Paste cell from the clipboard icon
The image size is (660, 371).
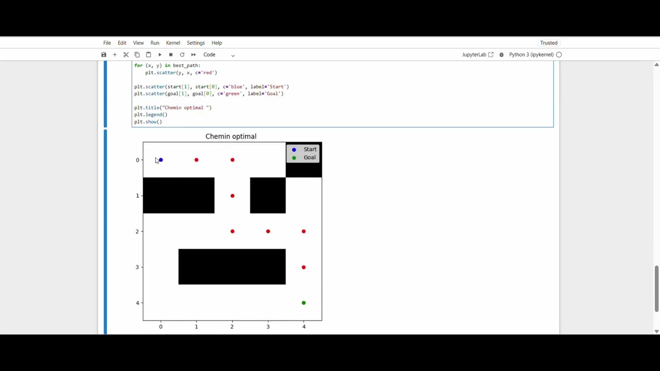(x=148, y=55)
